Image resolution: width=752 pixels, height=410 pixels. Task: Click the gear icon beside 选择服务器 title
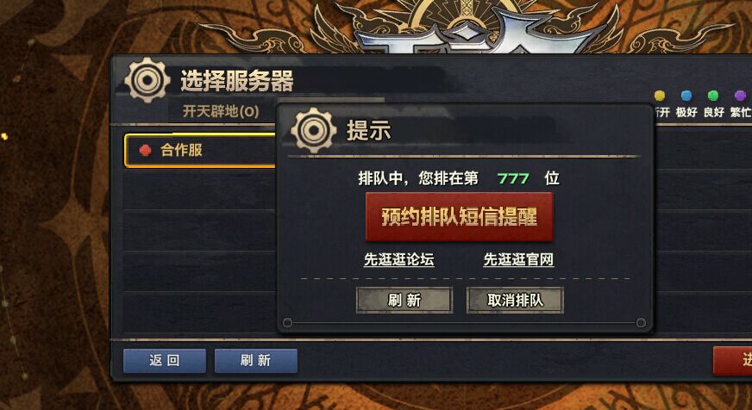pos(147,80)
